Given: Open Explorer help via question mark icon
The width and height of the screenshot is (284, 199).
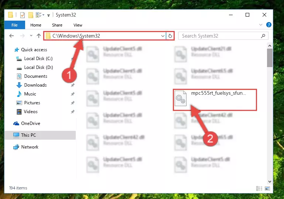Looking at the screenshot, I should pos(269,25).
